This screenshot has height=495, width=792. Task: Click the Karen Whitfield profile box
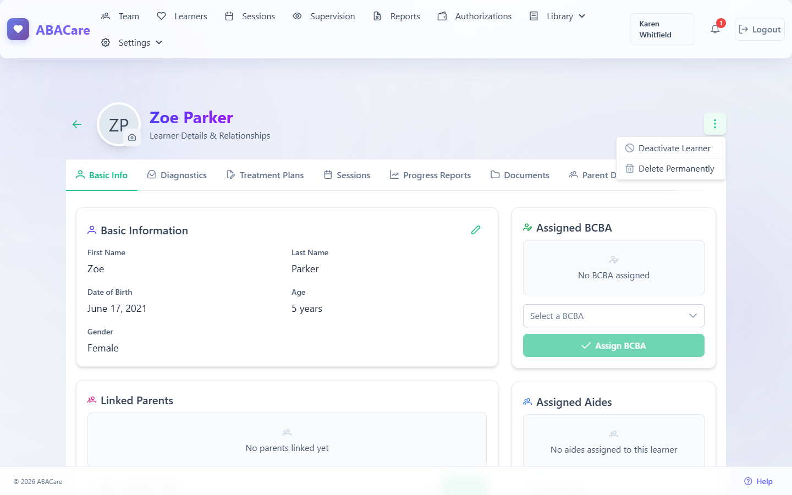pyautogui.click(x=662, y=29)
